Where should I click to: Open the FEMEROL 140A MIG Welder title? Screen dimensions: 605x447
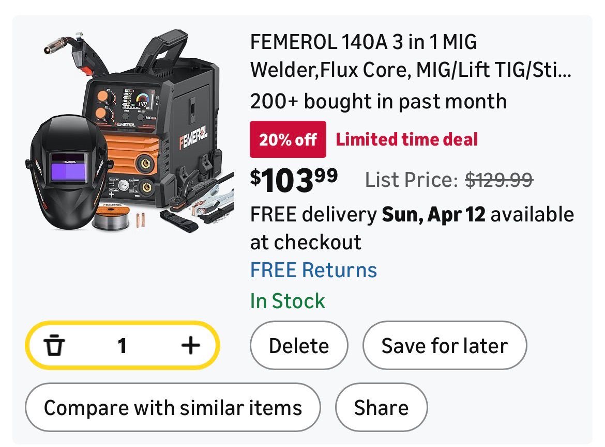(x=411, y=56)
